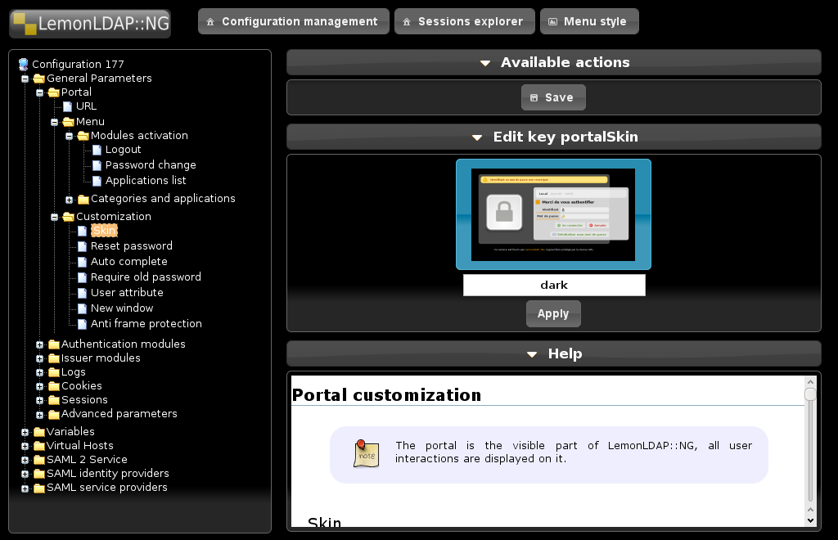Open the Menu style option
Image resolution: width=838 pixels, height=540 pixels.
pyautogui.click(x=589, y=21)
